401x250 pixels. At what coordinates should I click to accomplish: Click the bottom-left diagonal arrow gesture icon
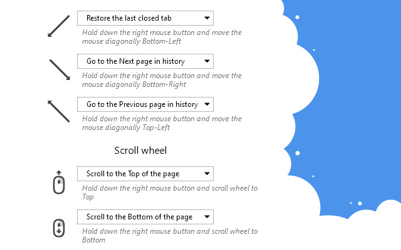58,26
